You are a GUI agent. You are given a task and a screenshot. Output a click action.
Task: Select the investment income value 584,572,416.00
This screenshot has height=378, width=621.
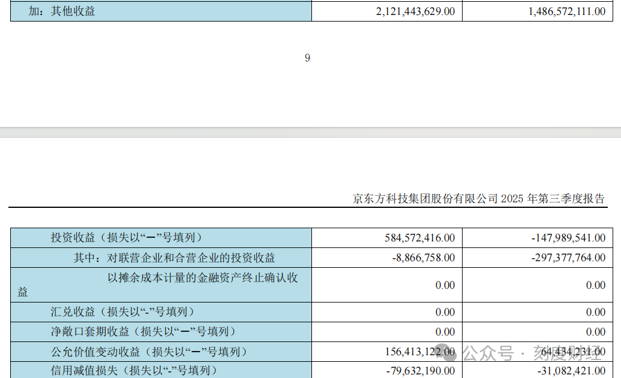click(x=419, y=238)
